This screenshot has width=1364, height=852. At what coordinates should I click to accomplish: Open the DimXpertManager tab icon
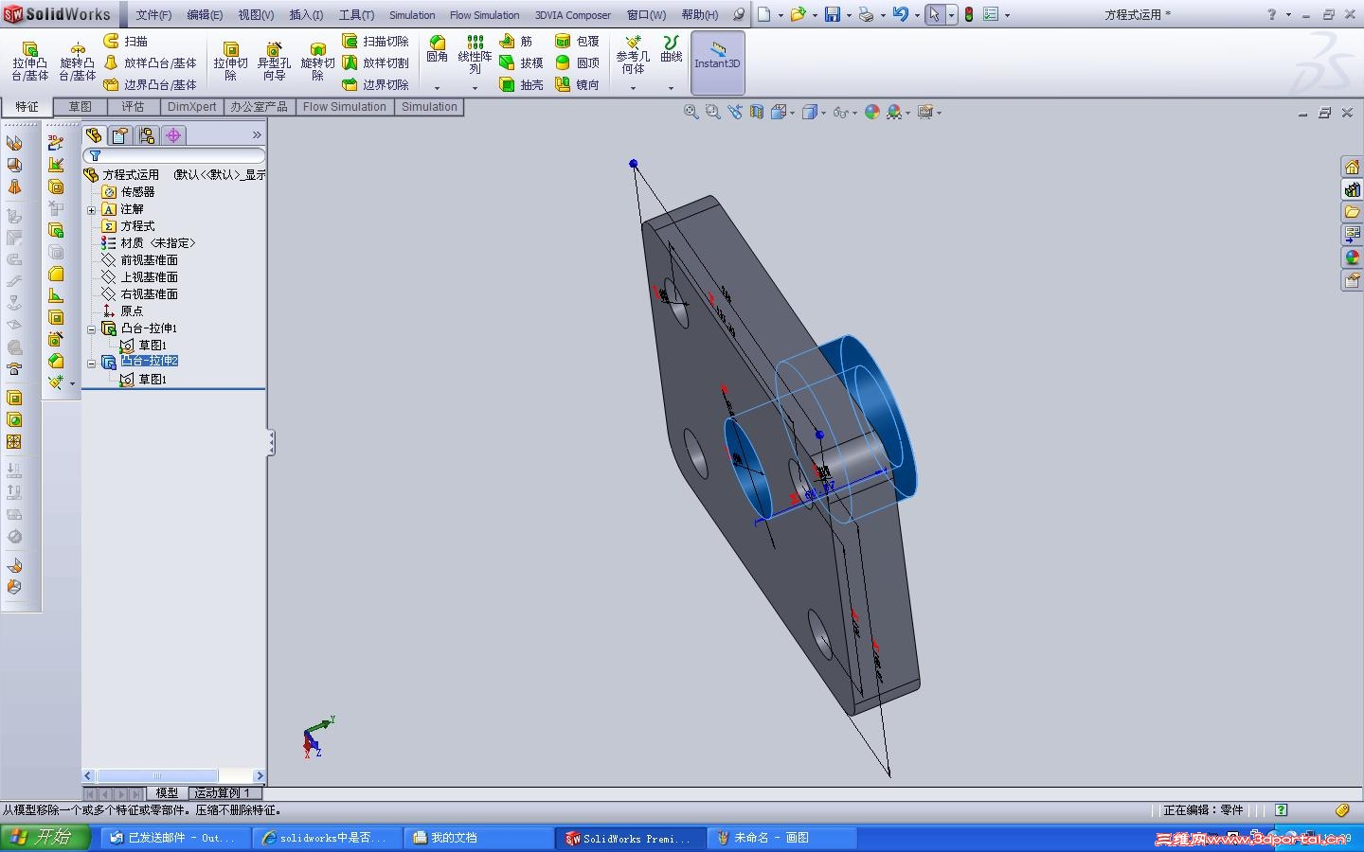click(173, 135)
